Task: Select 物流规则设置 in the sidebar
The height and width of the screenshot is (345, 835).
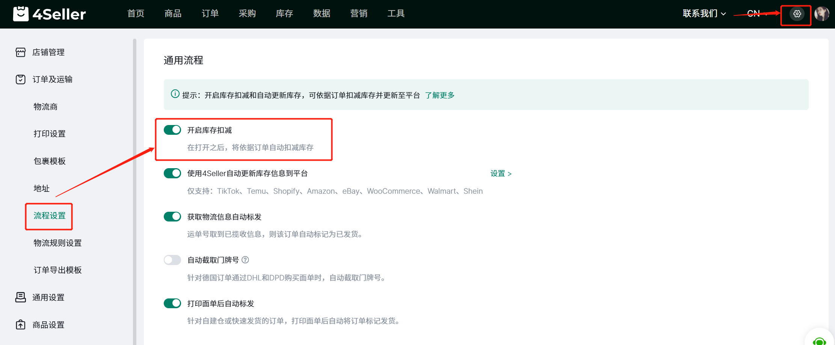Action: click(x=57, y=243)
